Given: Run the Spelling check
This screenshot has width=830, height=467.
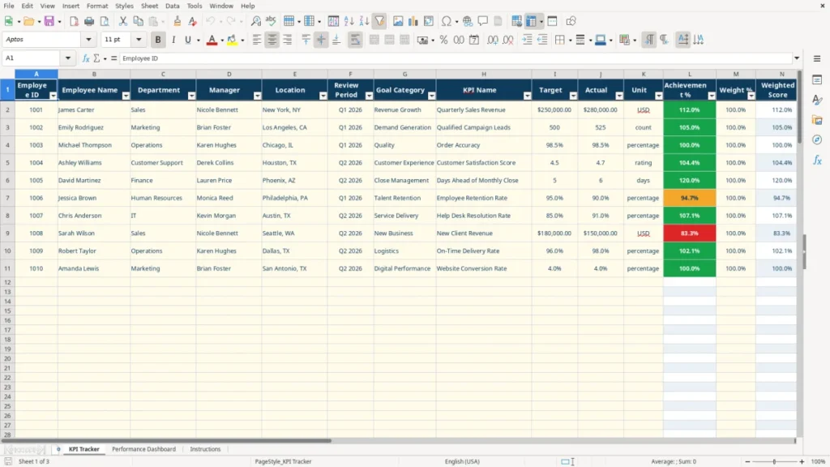Looking at the screenshot, I should (271, 21).
